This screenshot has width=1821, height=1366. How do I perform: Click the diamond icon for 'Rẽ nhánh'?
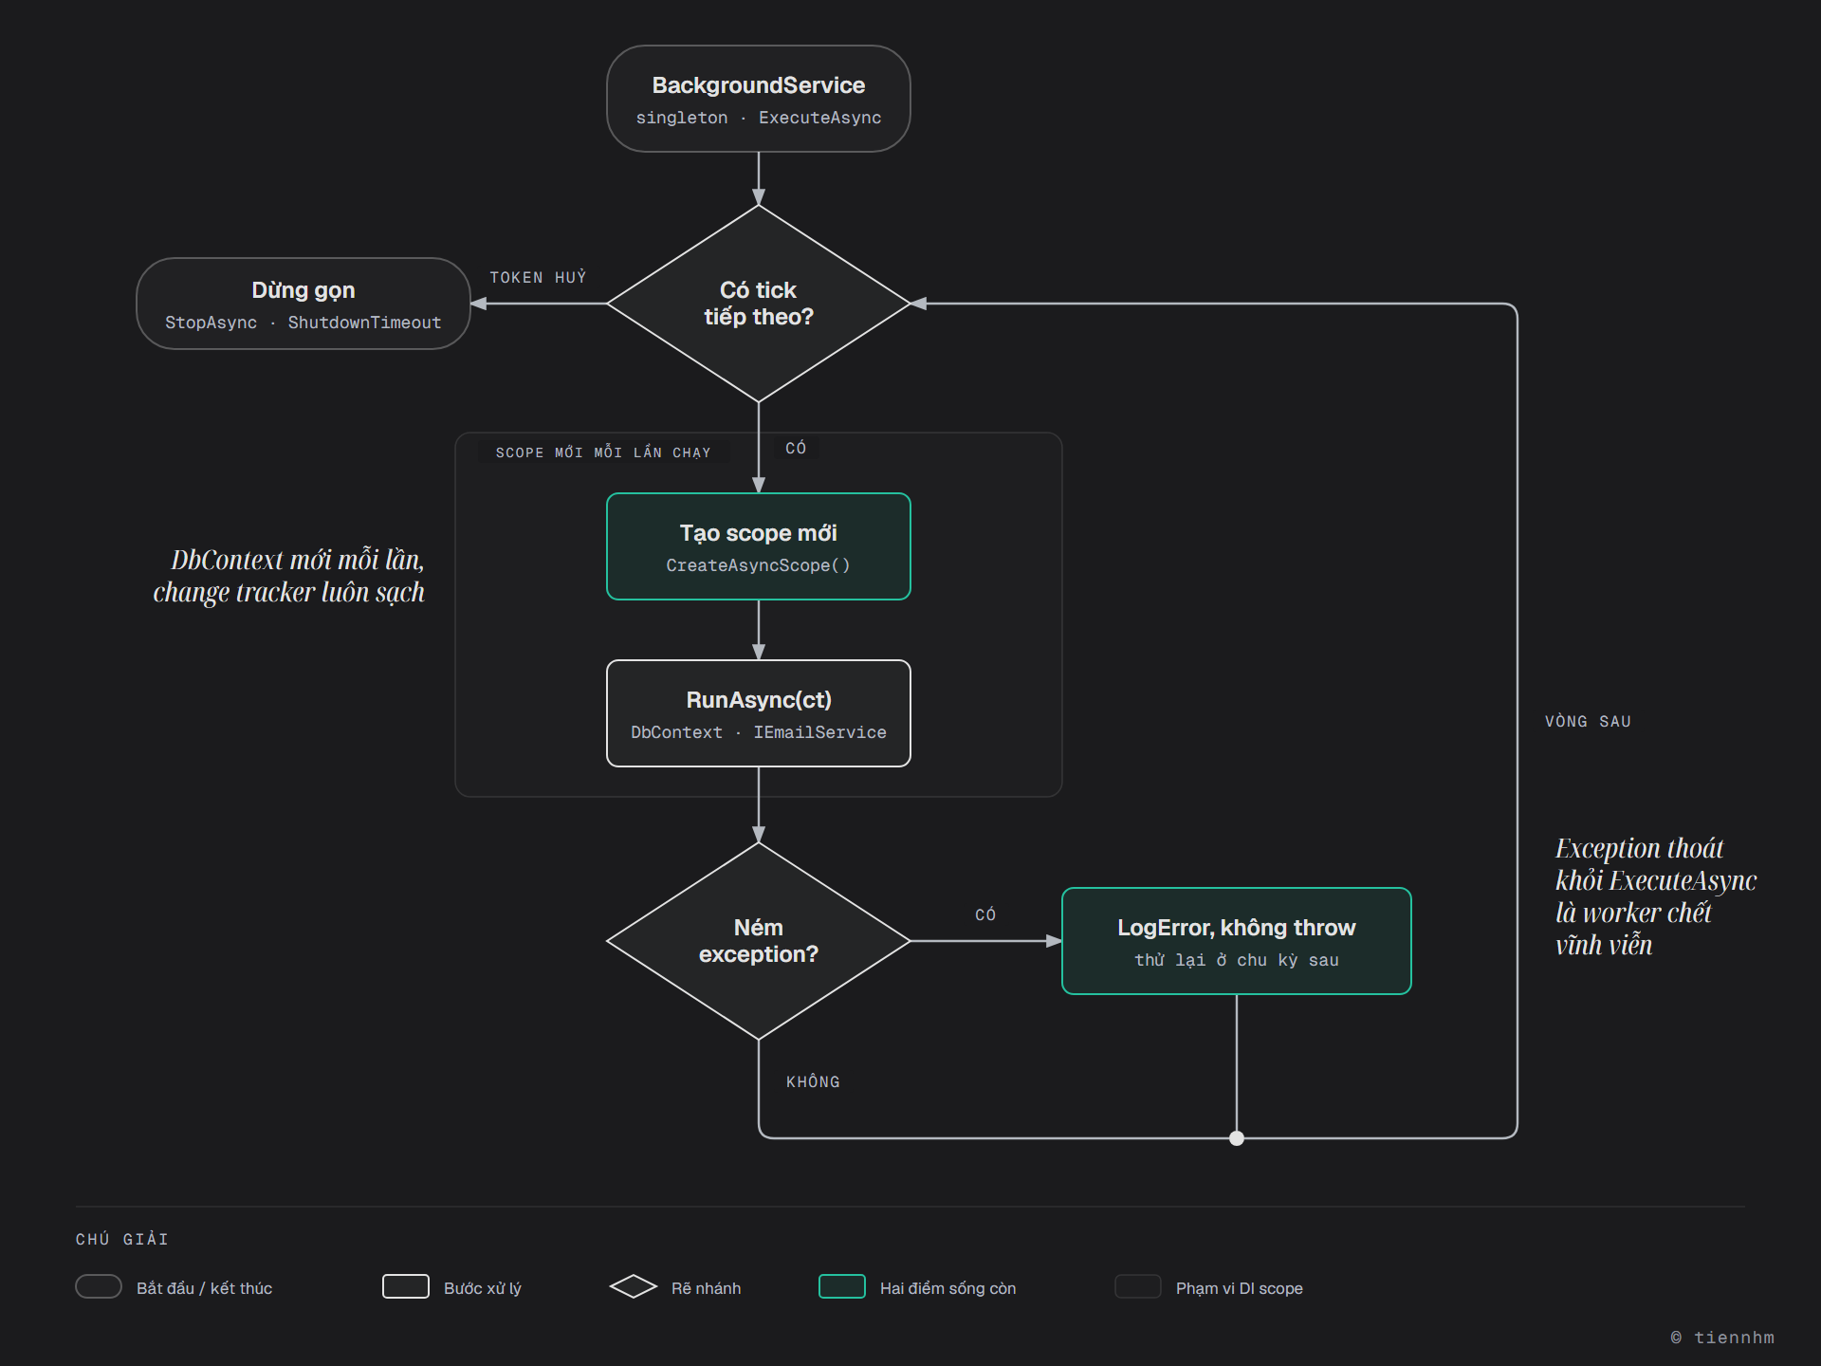point(634,1286)
